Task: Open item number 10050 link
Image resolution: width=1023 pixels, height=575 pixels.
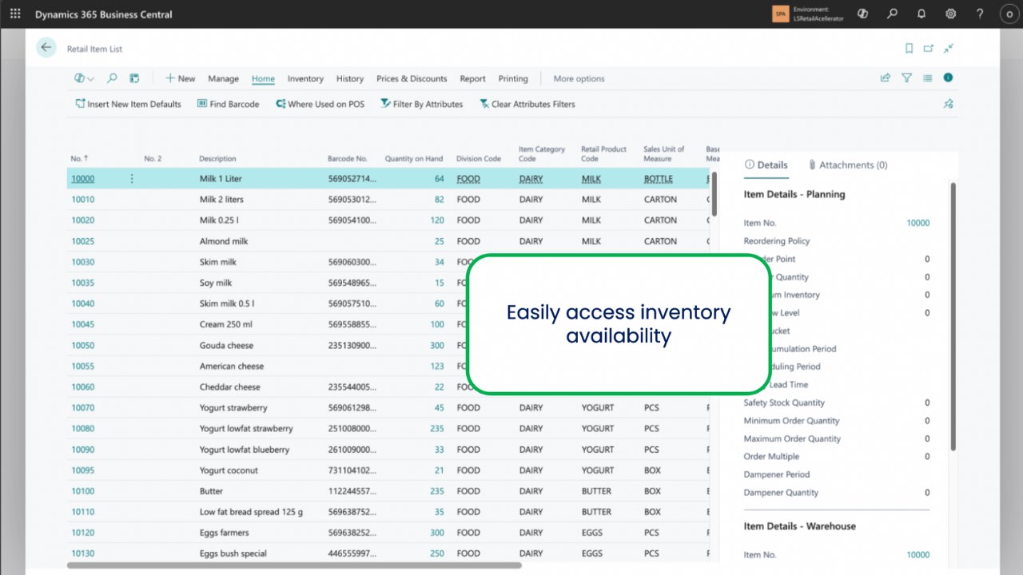Action: 82,345
